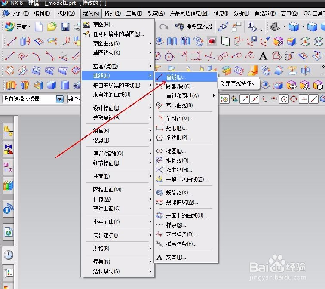Open the HD3D Tools info icon in sidebar

9,209
